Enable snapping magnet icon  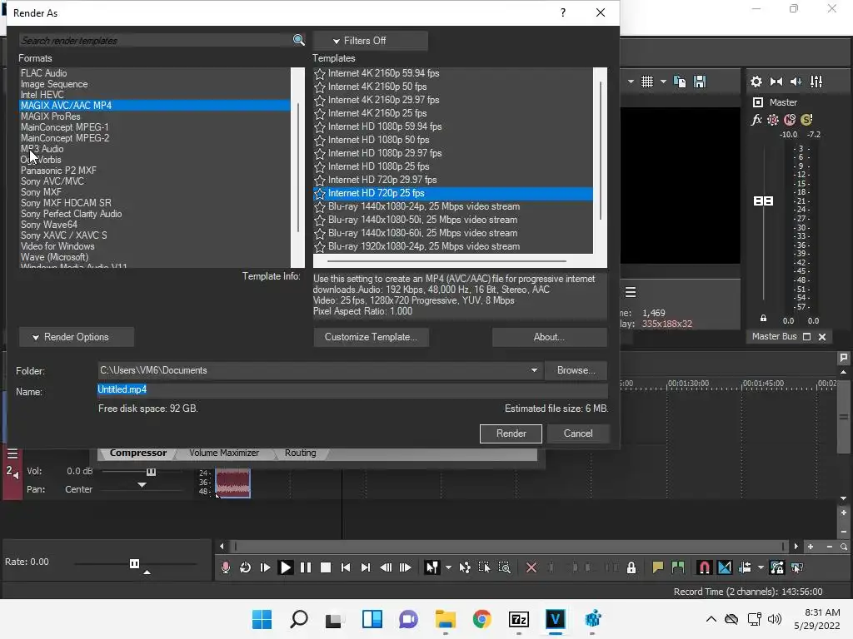tap(704, 567)
